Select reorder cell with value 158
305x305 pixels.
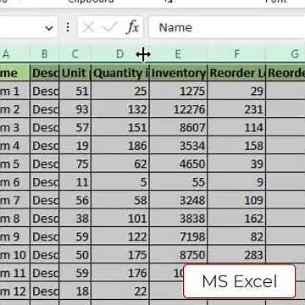(236, 146)
